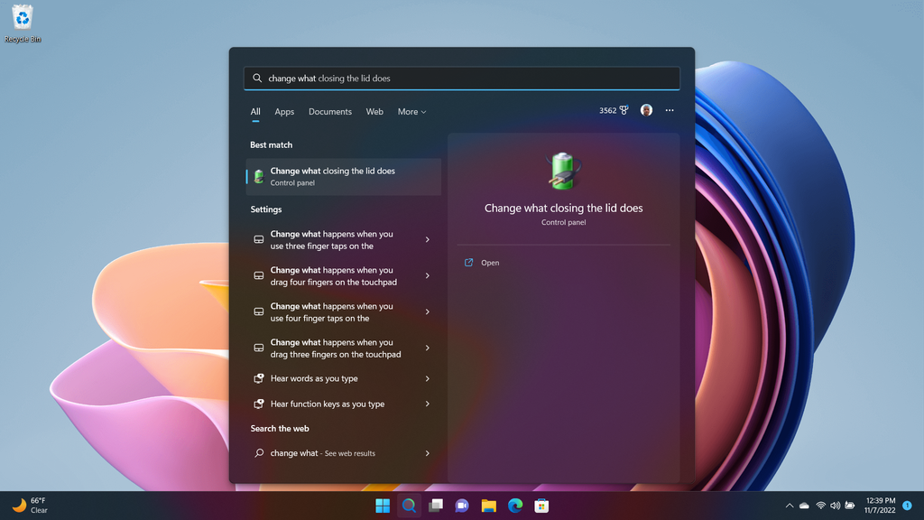This screenshot has height=520, width=924.
Task: Click the Task View icon on the taskbar
Action: (x=435, y=506)
